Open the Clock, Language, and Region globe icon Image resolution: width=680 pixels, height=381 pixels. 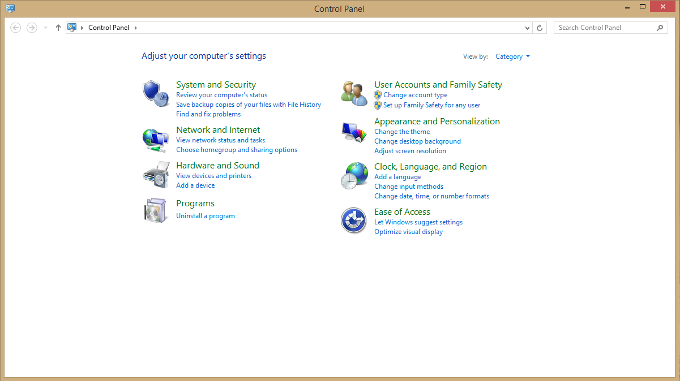pos(354,175)
